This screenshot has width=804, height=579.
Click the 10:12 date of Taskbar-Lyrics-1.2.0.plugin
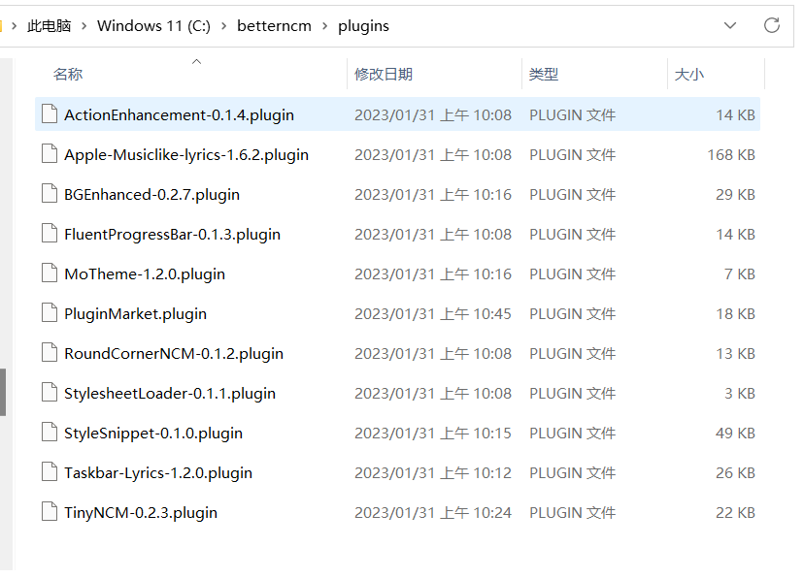pos(433,473)
